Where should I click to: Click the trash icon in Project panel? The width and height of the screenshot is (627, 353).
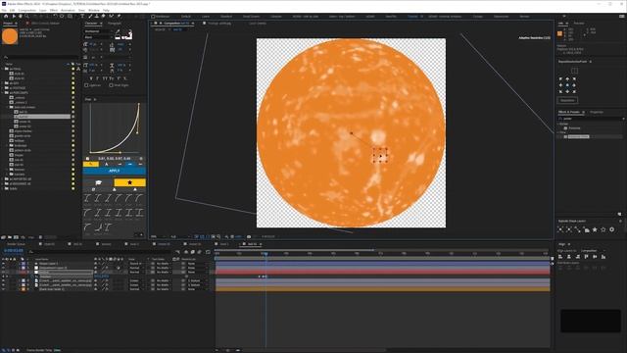[40, 237]
